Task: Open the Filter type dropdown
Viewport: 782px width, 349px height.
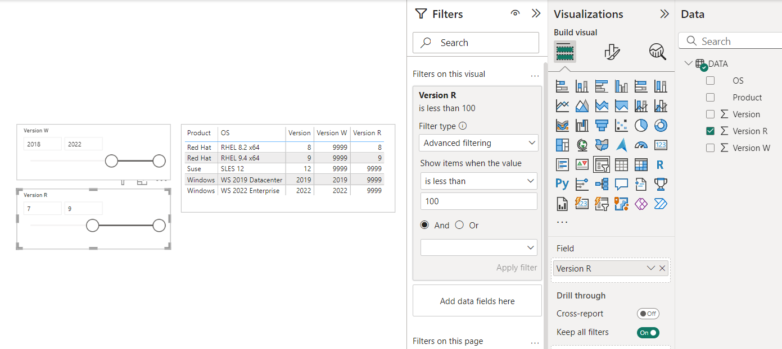Action: coord(478,143)
